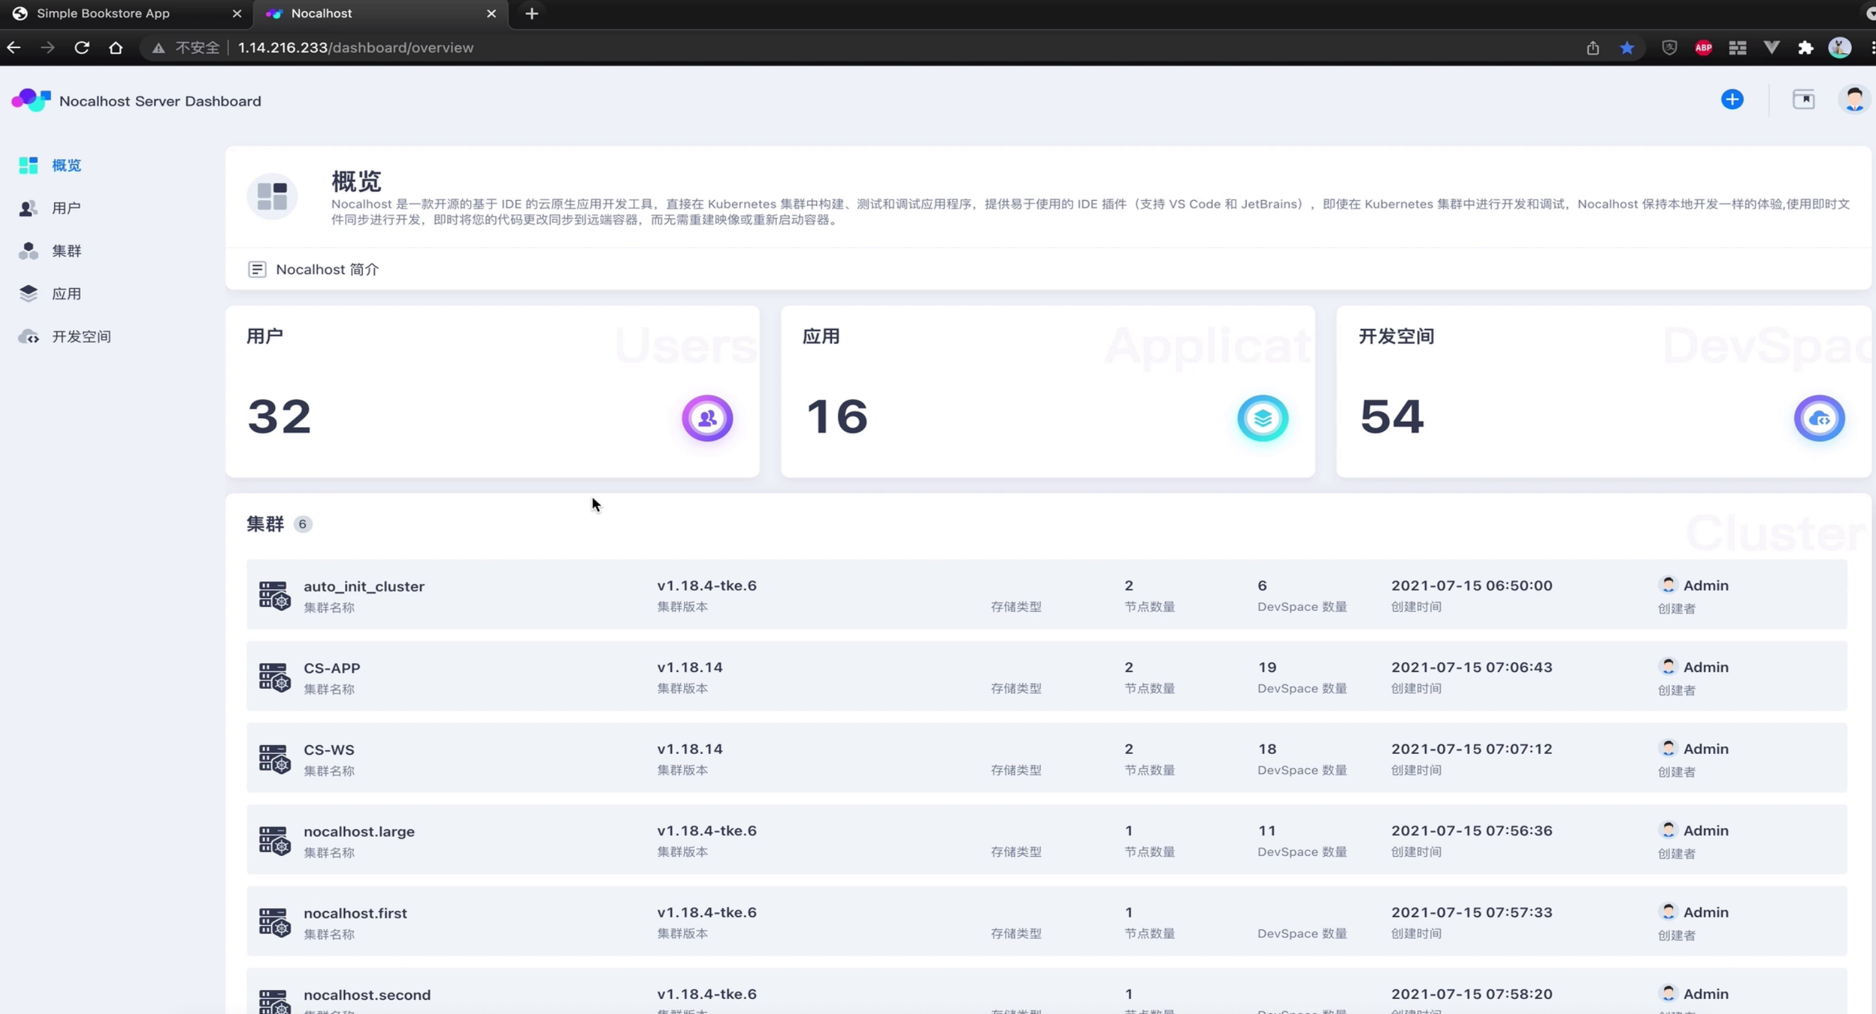Select the nocalhost.large cluster entry
This screenshot has height=1014, width=1876.
coord(358,831)
